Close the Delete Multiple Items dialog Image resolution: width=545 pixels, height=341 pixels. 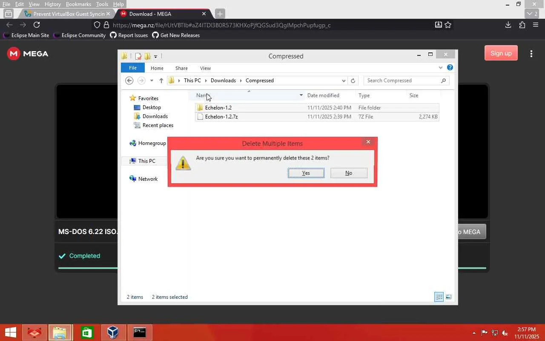click(x=368, y=142)
